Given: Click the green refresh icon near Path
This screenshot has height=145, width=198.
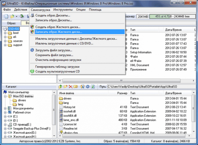Looking at the screenshot, I should (x=93, y=87).
